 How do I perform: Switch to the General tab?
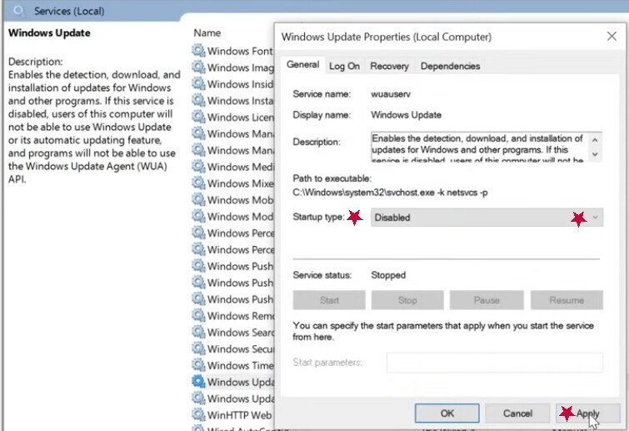(303, 65)
